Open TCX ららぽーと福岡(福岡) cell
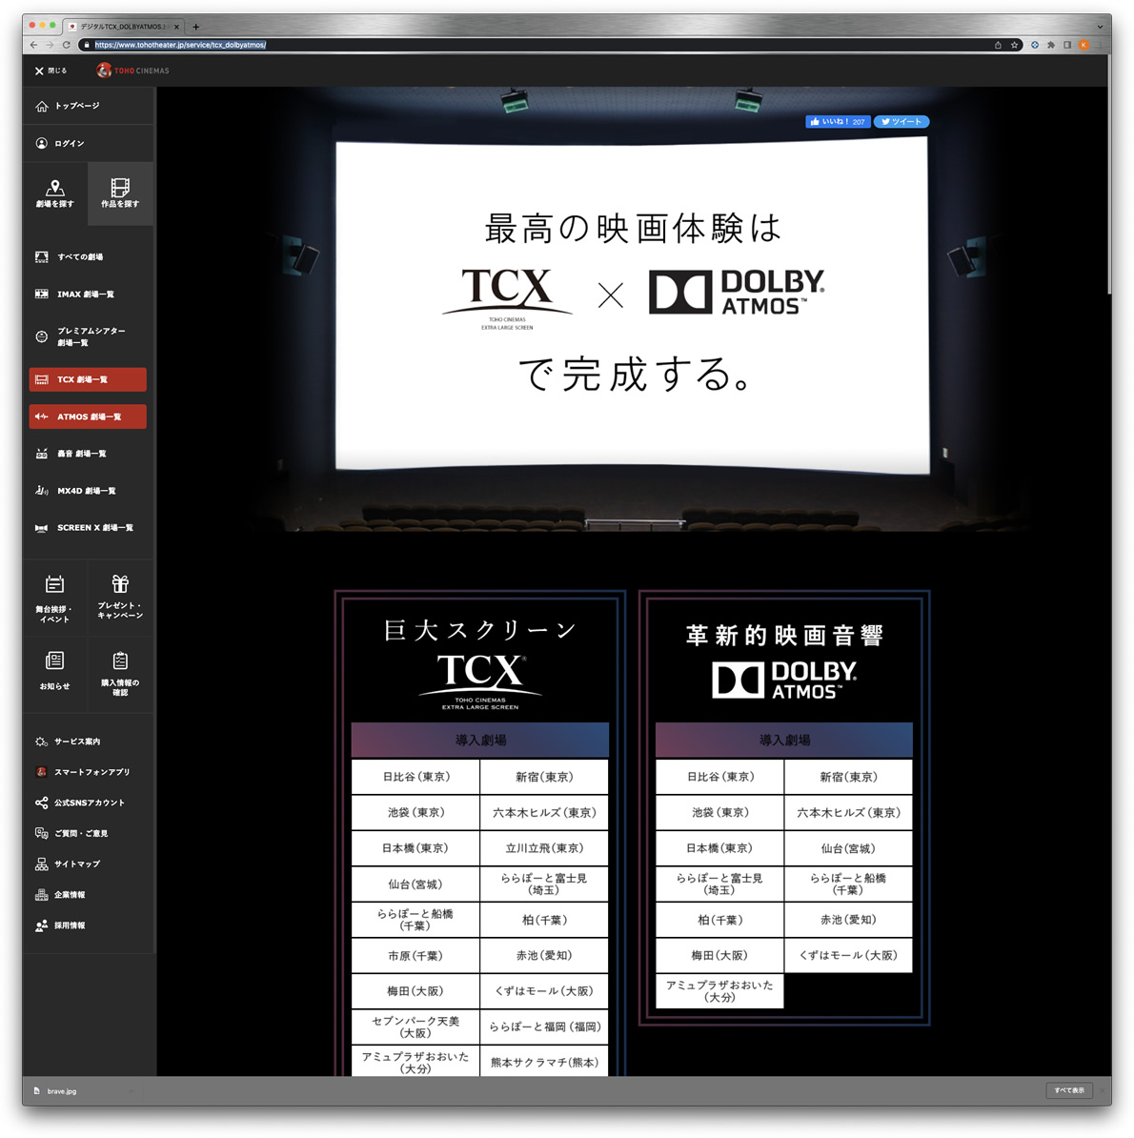 pyautogui.click(x=544, y=1026)
